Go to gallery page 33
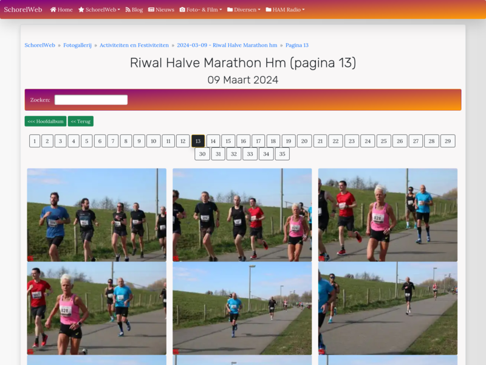The image size is (486, 365). point(250,154)
